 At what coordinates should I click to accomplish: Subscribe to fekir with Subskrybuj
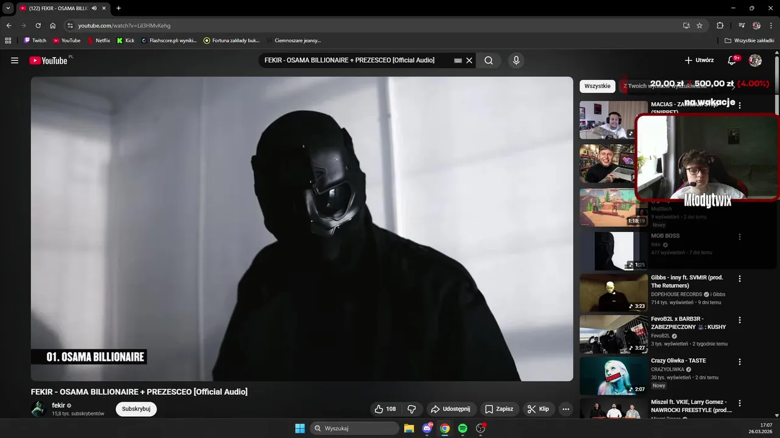pos(136,409)
